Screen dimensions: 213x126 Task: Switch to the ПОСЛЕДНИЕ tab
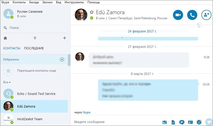[34, 48]
